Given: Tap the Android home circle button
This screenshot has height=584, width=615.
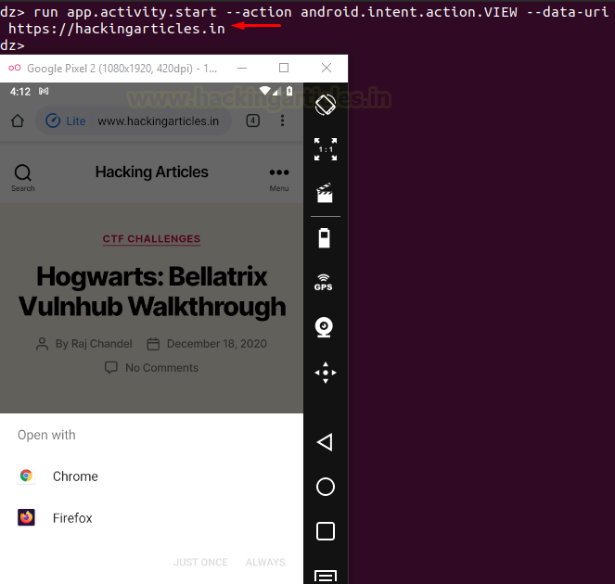Looking at the screenshot, I should pyautogui.click(x=326, y=487).
